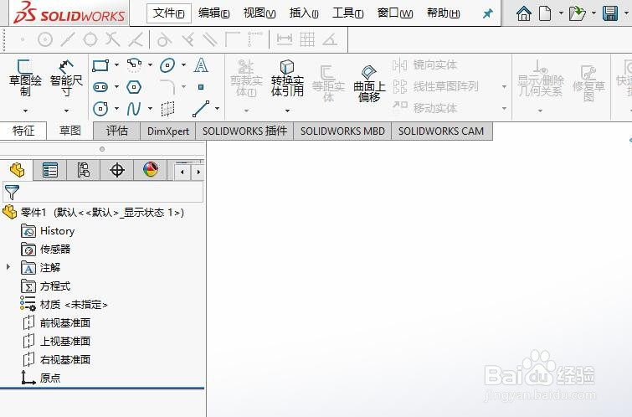Click 显示/删除几何关系 button
Screen dimensions: 632x417
pyautogui.click(x=540, y=79)
